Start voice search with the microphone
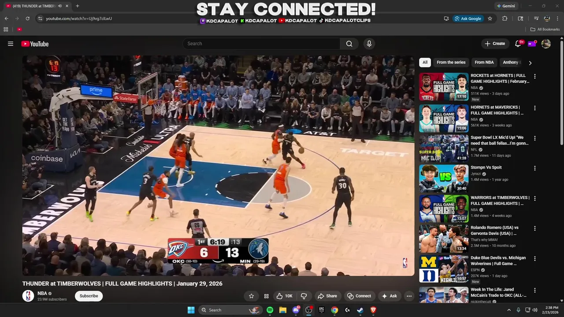 point(369,44)
